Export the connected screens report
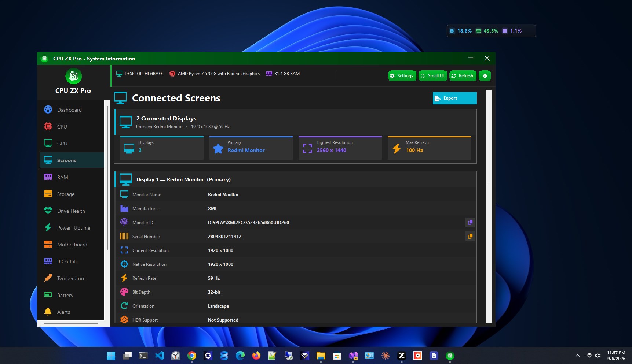Screen dimensions: 632x364 (x=455, y=98)
